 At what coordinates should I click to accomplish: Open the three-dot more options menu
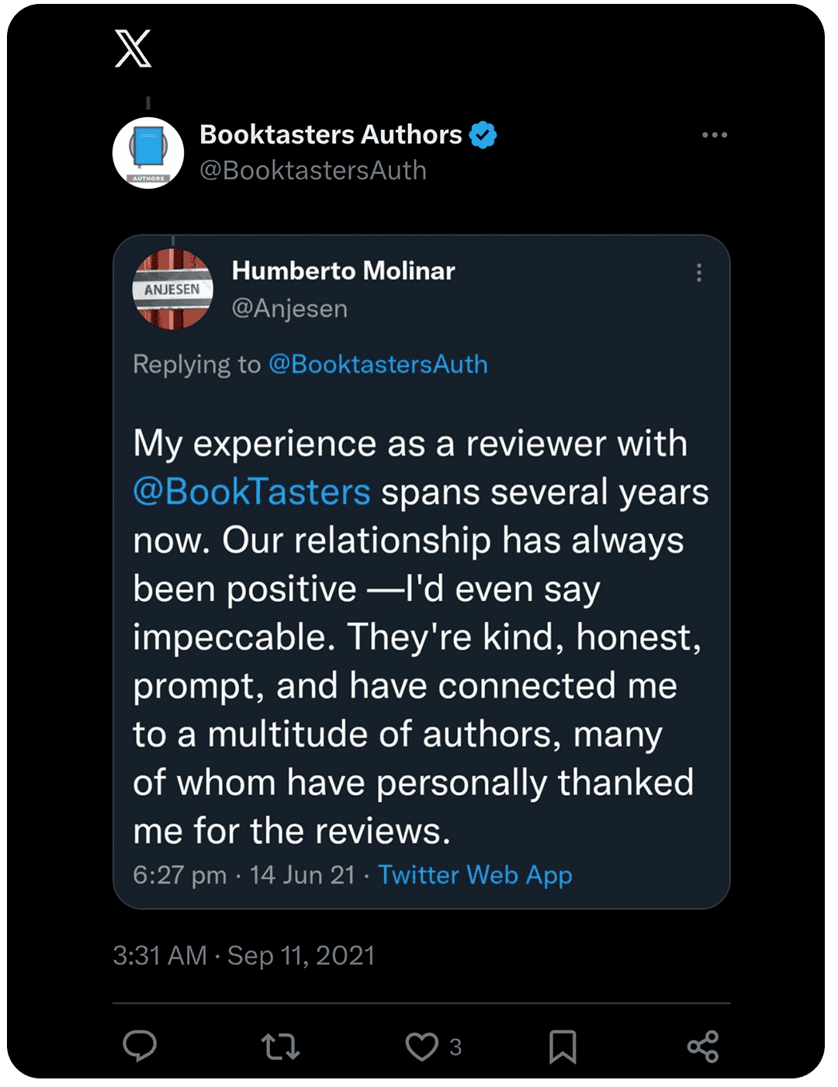click(714, 135)
